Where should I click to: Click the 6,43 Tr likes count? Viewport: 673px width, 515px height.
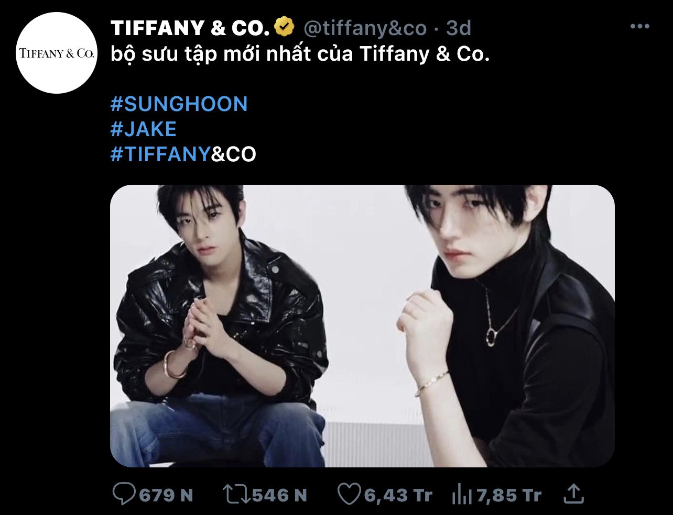(398, 495)
